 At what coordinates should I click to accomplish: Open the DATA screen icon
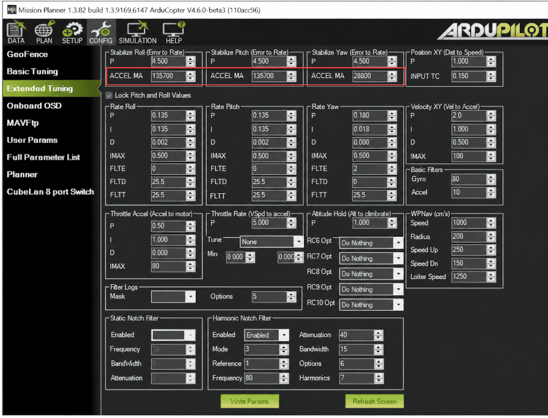point(16,33)
